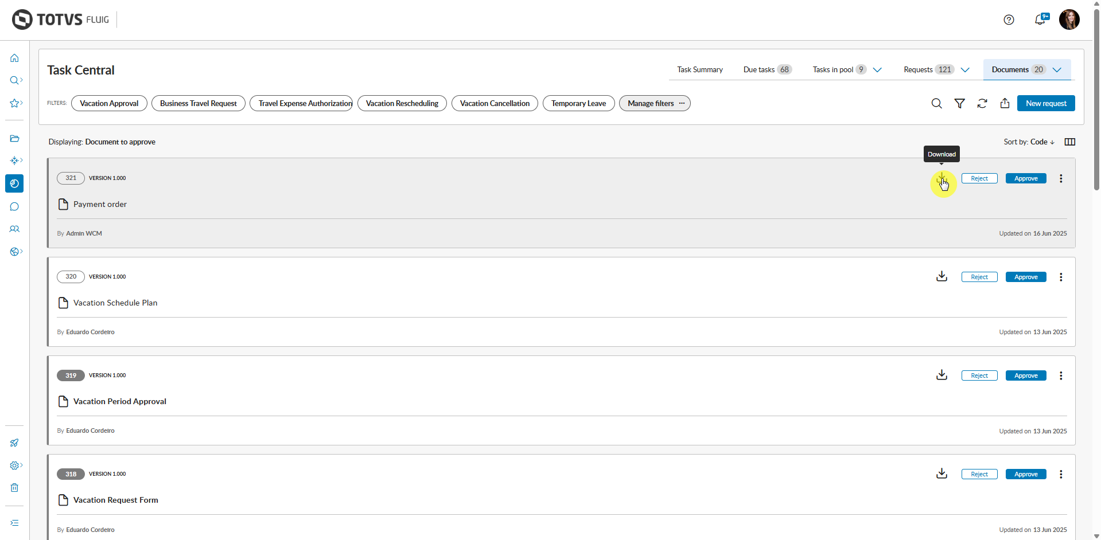Click the share/export icon
1101x540 pixels.
click(x=1005, y=104)
